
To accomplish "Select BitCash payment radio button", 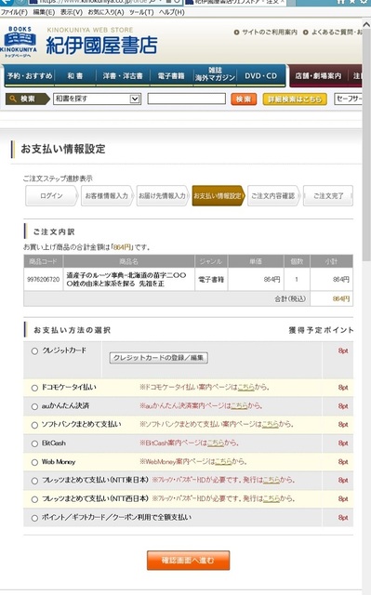I will pyautogui.click(x=34, y=444).
